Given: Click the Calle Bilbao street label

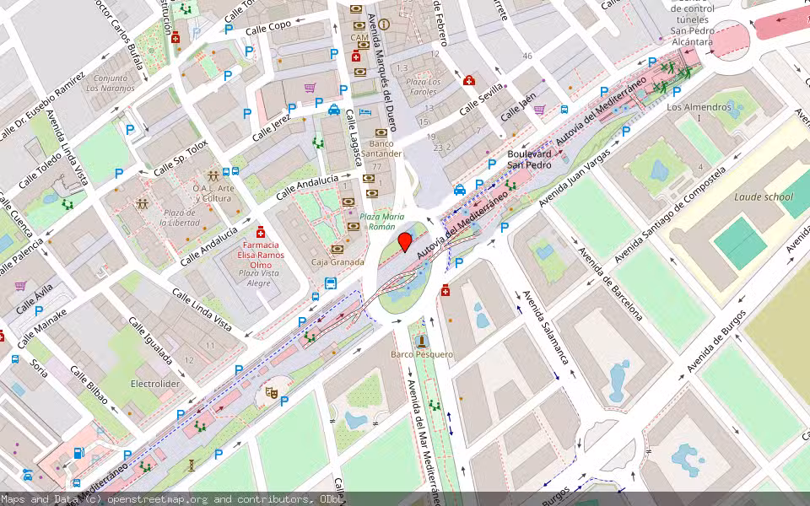Looking at the screenshot, I should tap(89, 385).
